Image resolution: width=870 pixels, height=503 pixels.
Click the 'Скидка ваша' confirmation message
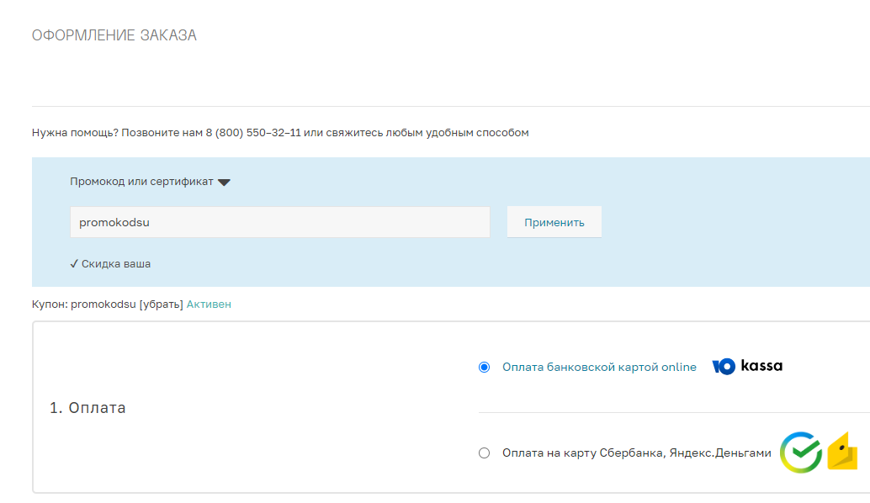(116, 263)
